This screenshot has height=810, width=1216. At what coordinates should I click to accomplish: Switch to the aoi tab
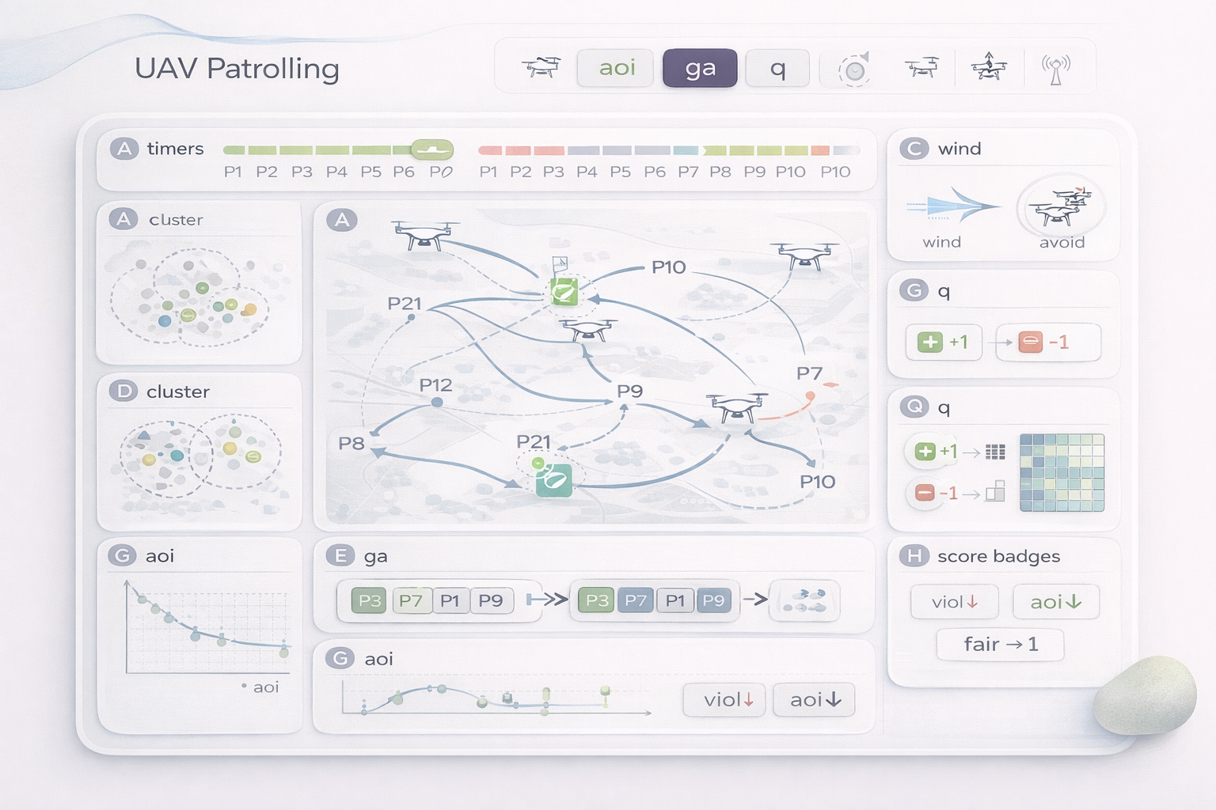coord(617,68)
